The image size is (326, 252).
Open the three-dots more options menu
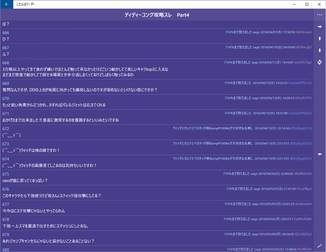(319, 15)
